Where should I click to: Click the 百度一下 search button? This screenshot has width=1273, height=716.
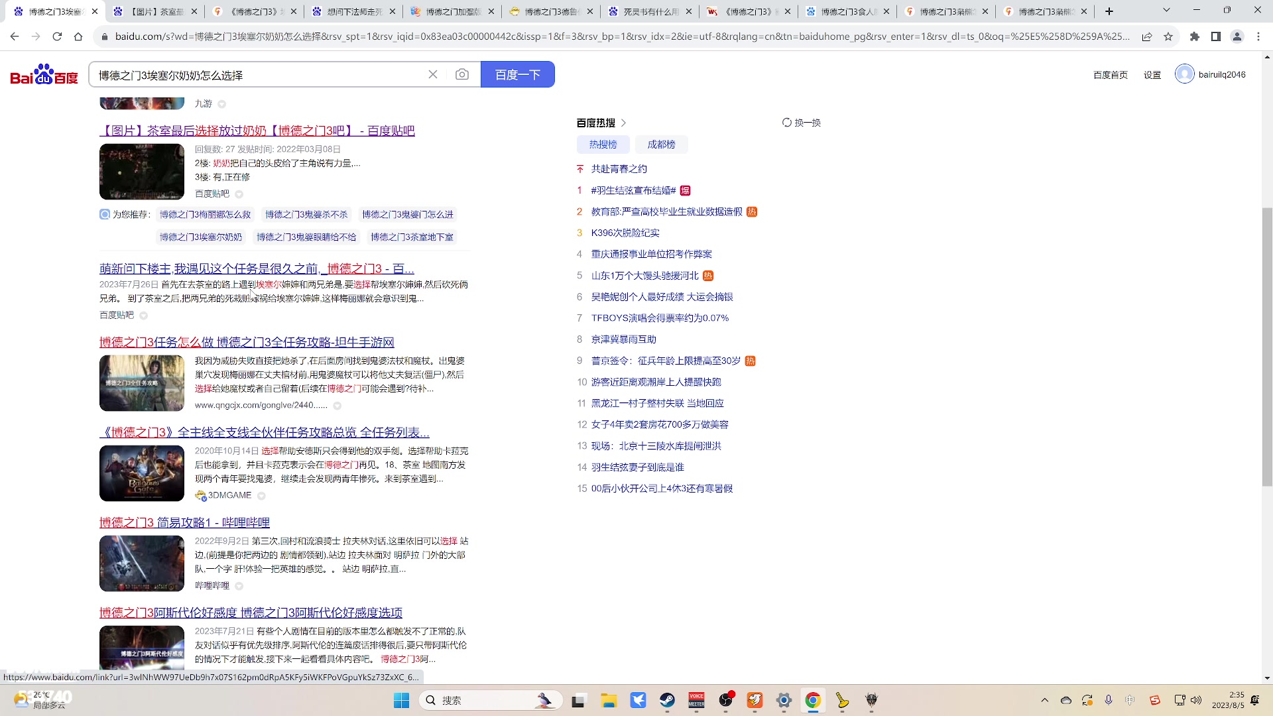(x=518, y=75)
